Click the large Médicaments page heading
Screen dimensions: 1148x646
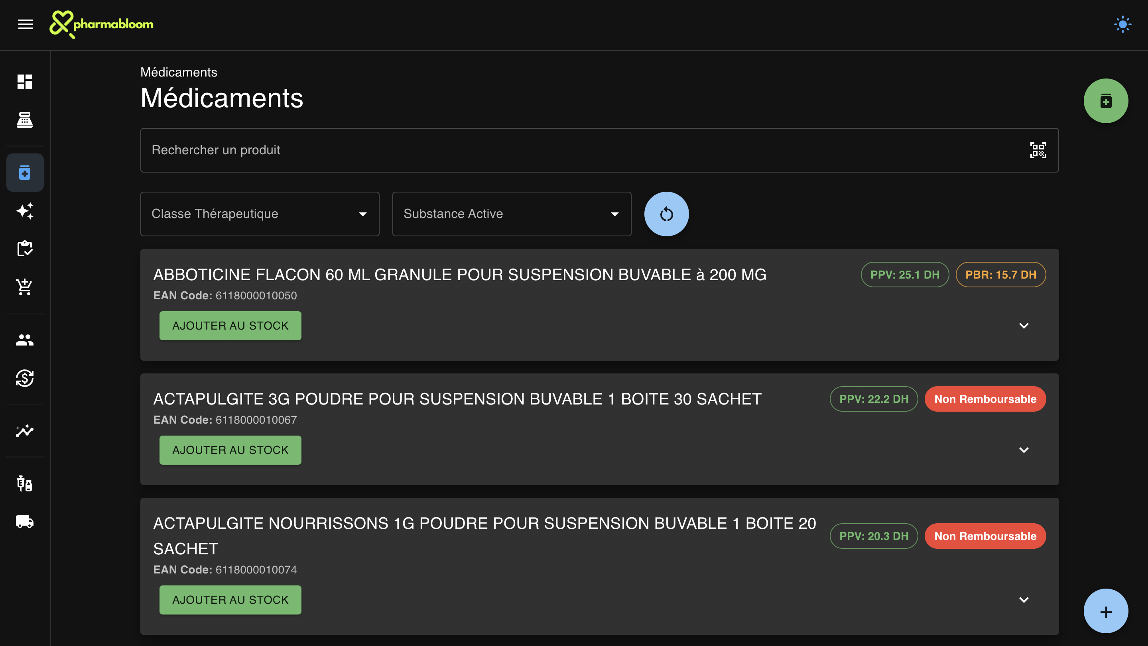(222, 98)
